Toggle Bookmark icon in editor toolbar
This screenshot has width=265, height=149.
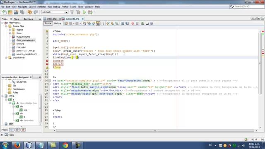point(117,24)
